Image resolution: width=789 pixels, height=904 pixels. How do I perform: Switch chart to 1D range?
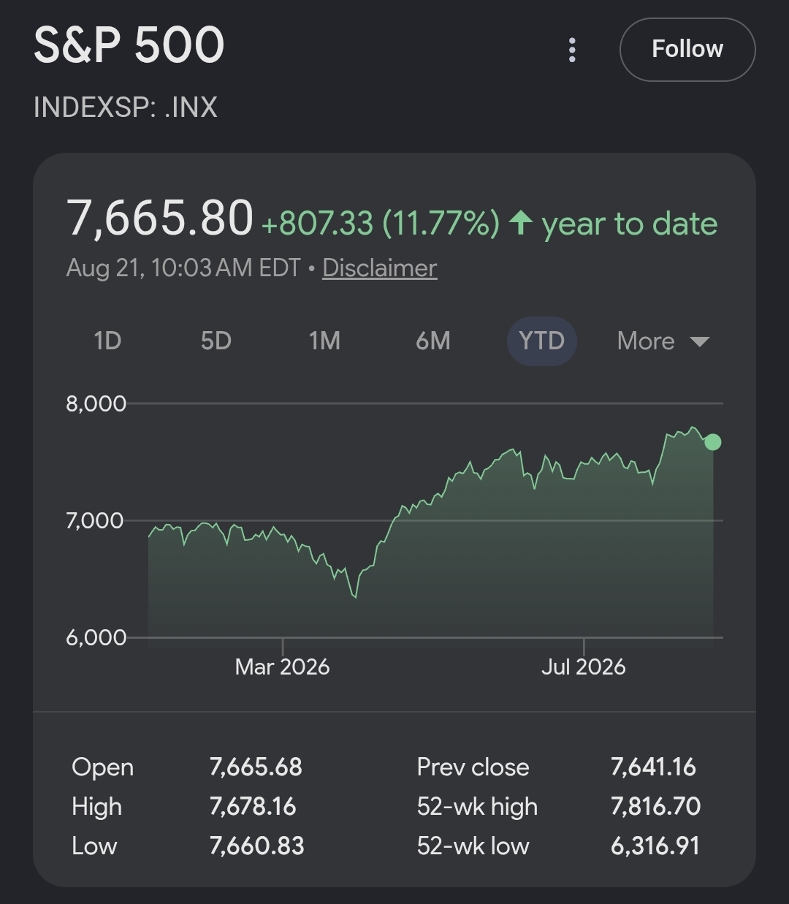point(107,341)
